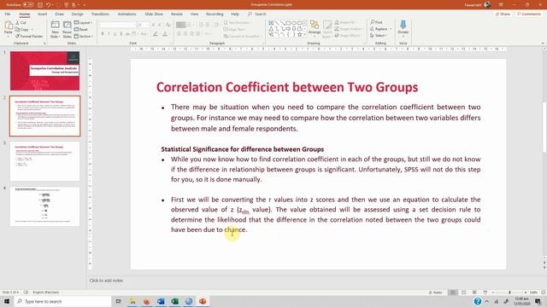This screenshot has width=547, height=307.
Task: Click to add notes area
Action: pyautogui.click(x=106, y=281)
